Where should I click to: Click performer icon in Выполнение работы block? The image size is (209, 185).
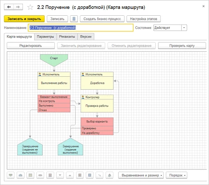point(40,74)
